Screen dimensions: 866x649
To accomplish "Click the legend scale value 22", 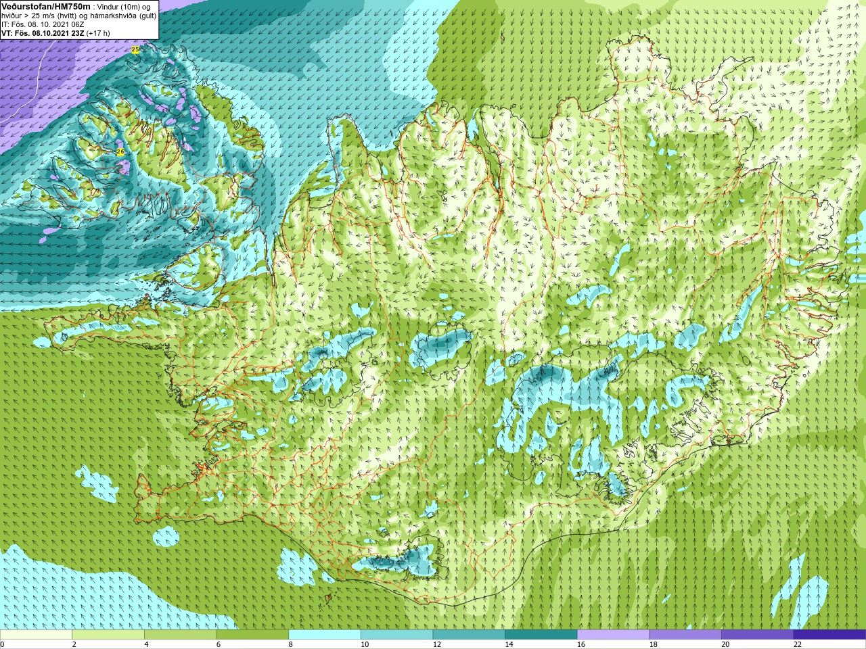I will point(798,644).
